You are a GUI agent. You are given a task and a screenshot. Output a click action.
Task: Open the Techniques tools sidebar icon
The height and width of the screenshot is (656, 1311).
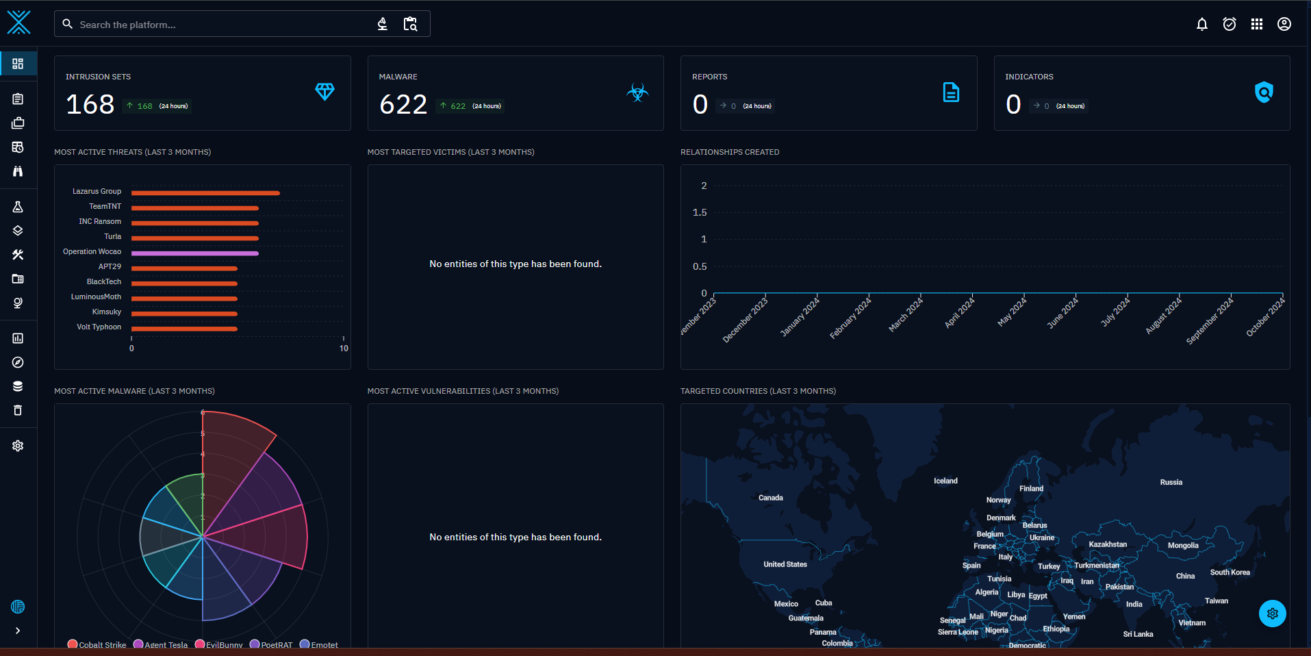pos(18,255)
